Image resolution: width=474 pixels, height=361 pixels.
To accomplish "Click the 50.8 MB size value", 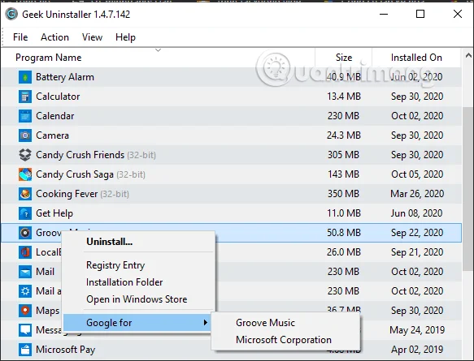I will click(344, 233).
